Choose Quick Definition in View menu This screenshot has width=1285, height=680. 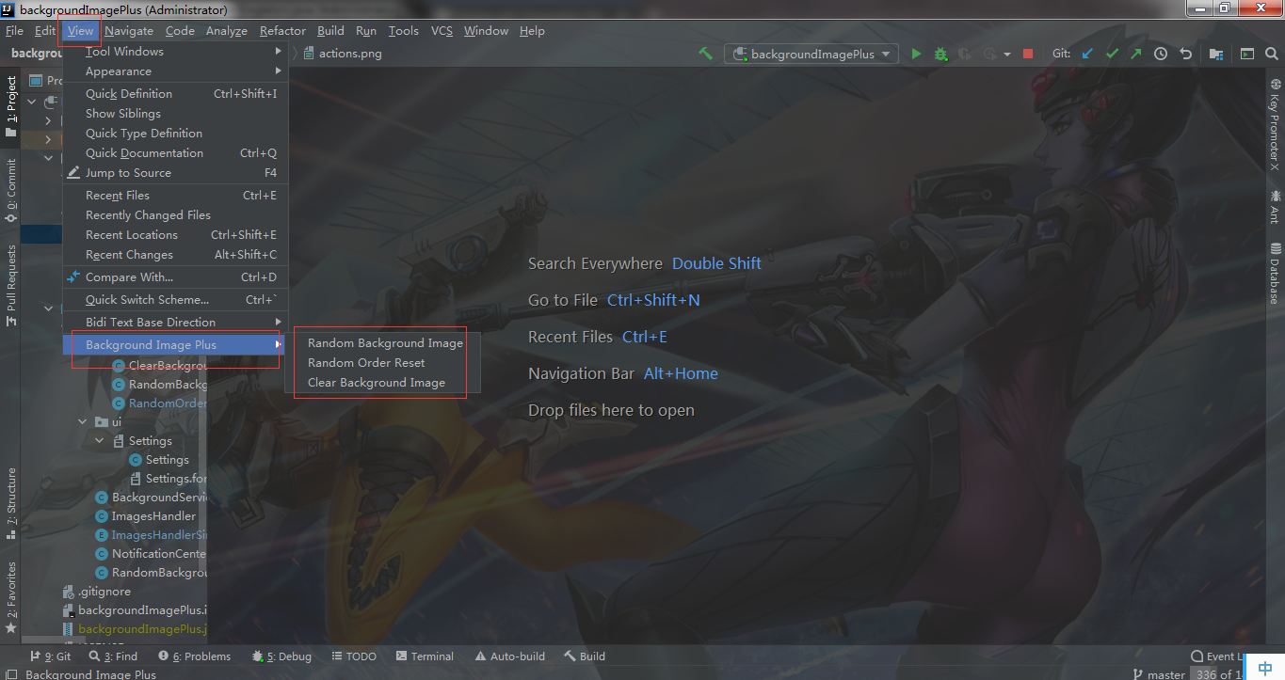[x=175, y=94]
